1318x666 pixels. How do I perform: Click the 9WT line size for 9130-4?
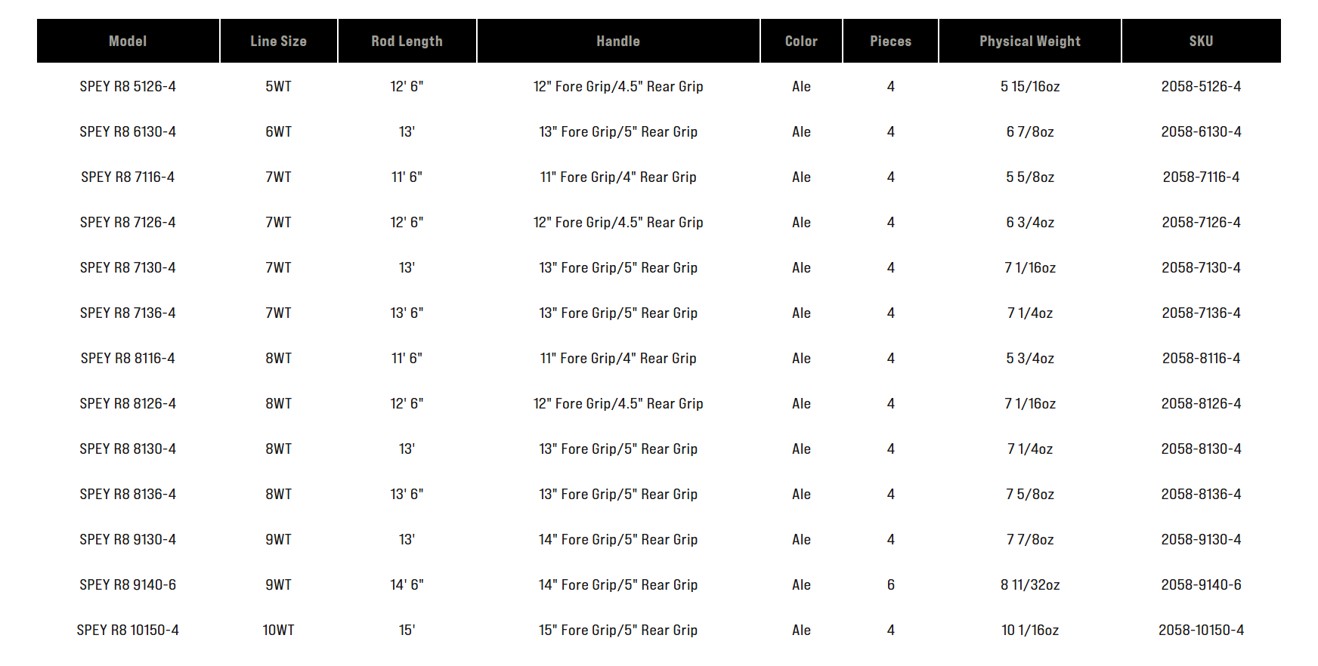tap(278, 540)
